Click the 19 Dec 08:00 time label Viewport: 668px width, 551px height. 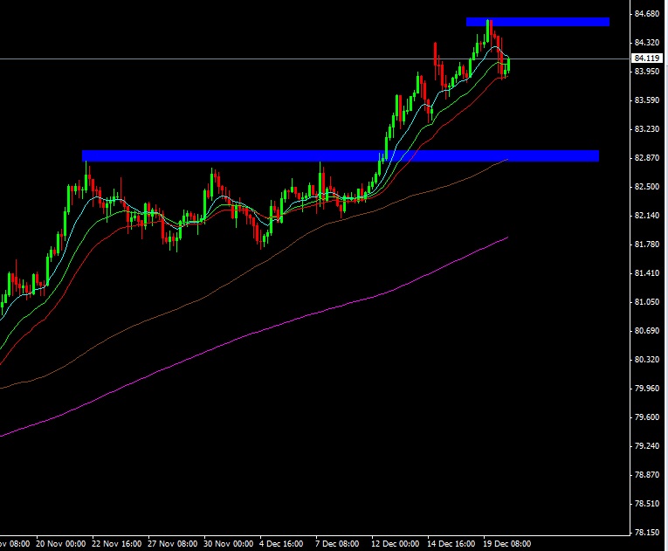[506, 544]
